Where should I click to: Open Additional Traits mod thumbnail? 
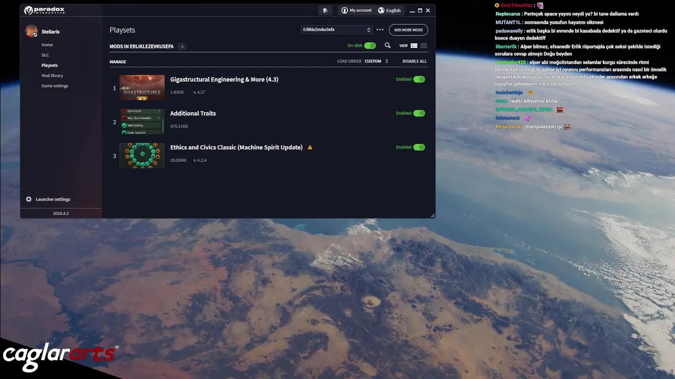coord(142,122)
